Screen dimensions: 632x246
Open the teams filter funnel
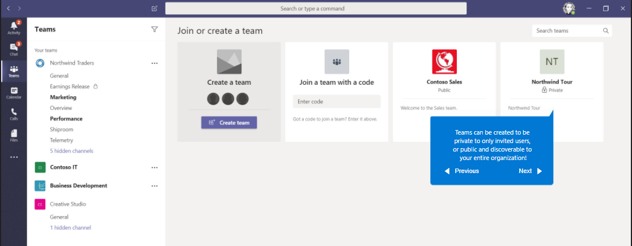(x=154, y=29)
